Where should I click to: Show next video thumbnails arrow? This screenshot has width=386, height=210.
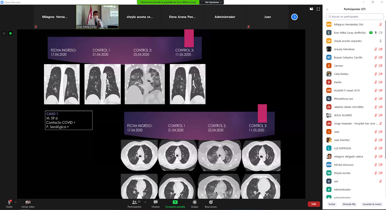click(x=294, y=17)
